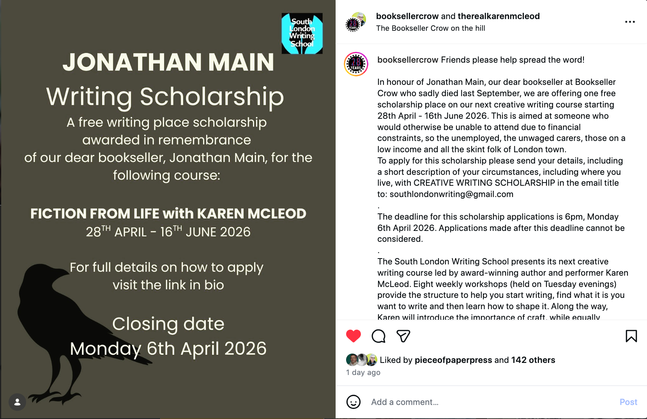
Task: View the 142 others who liked
Action: 533,360
